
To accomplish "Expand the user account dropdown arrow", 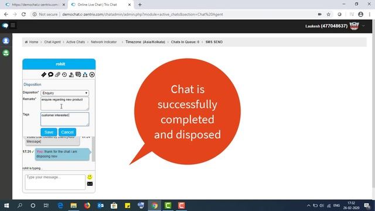I will pyautogui.click(x=363, y=26).
